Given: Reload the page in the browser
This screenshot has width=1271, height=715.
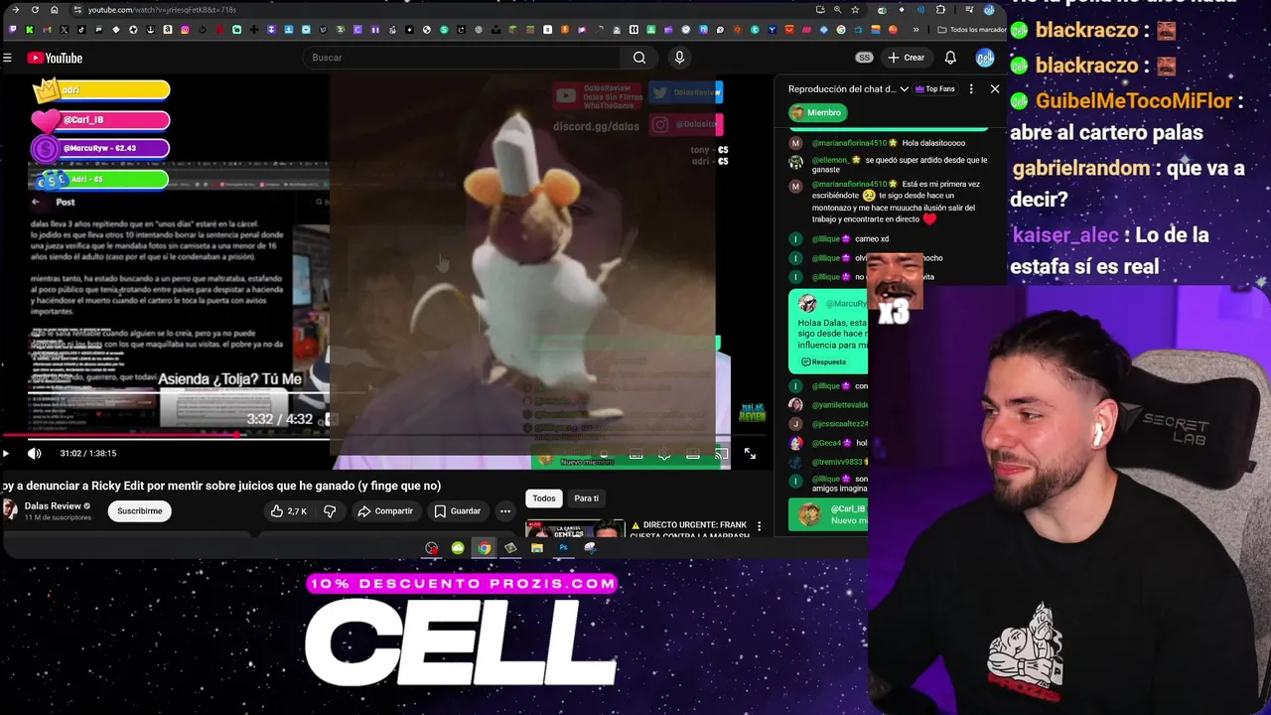Looking at the screenshot, I should pos(35,10).
